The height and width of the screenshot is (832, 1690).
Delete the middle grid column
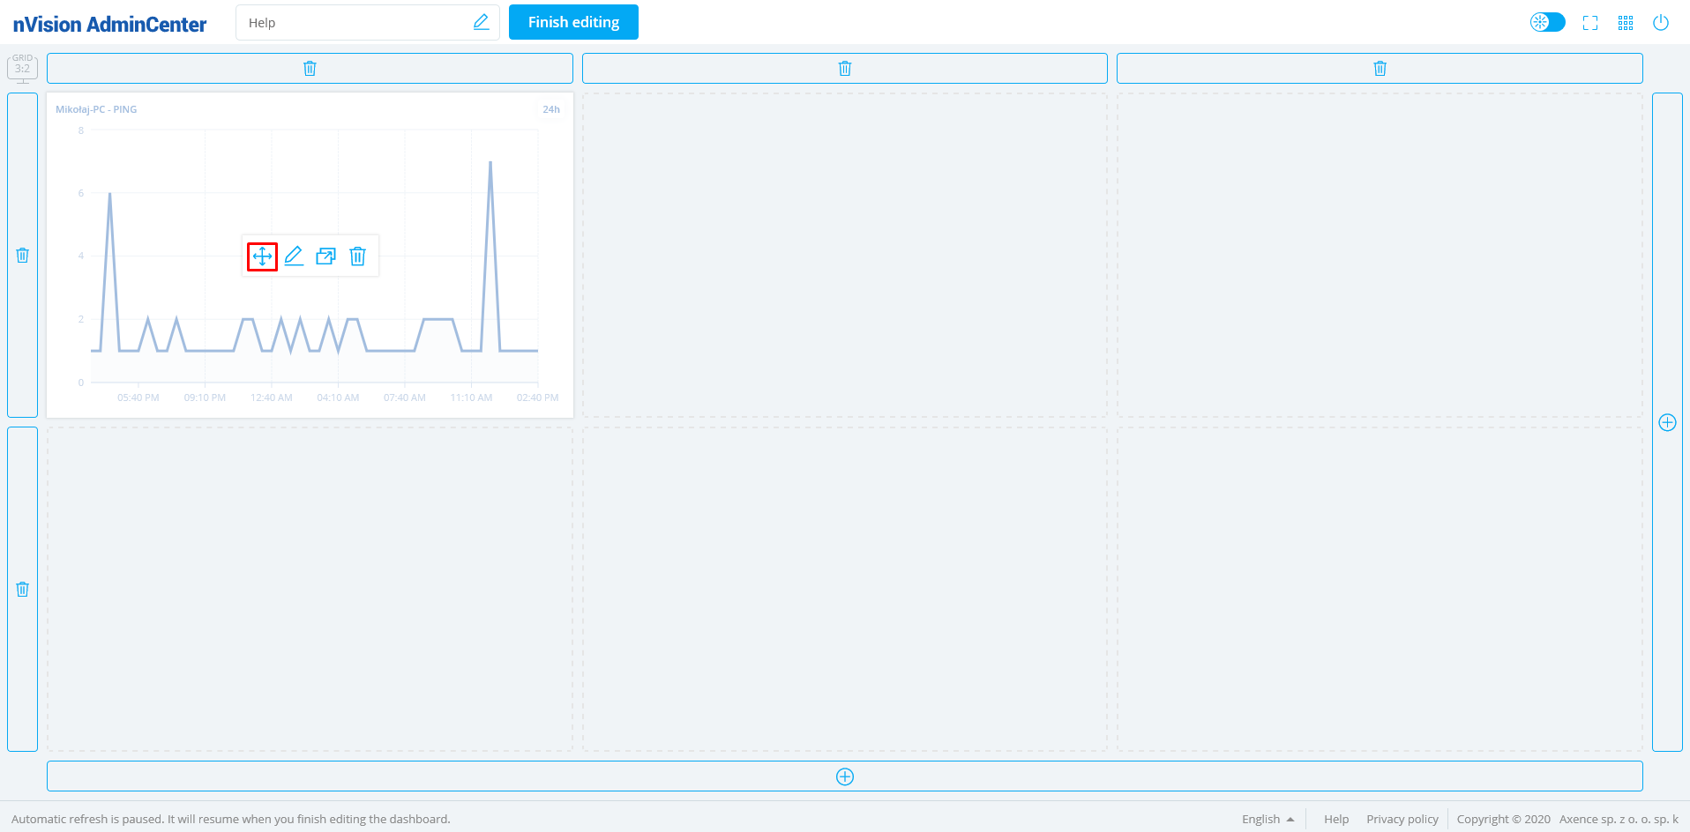(844, 69)
